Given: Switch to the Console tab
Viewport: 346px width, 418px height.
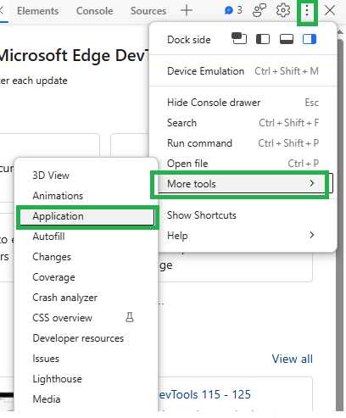Looking at the screenshot, I should click(x=94, y=11).
